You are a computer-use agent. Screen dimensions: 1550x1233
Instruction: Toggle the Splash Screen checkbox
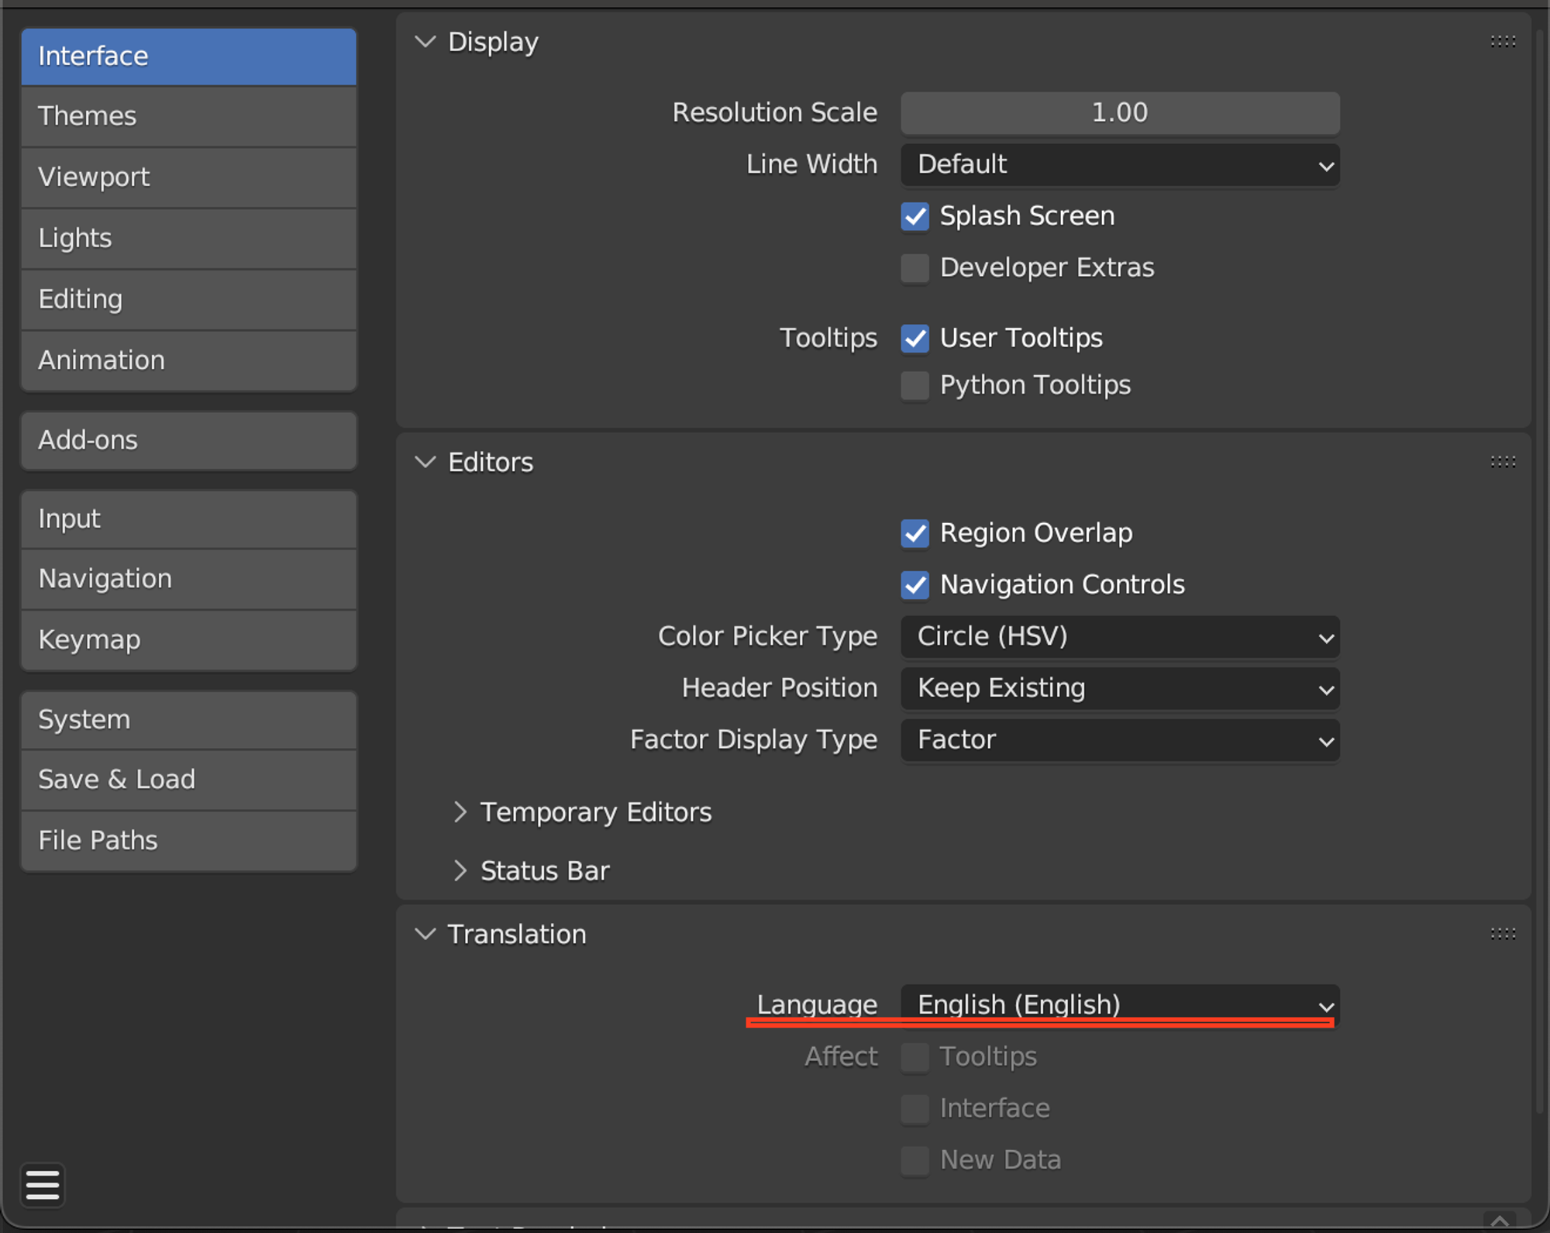[915, 216]
